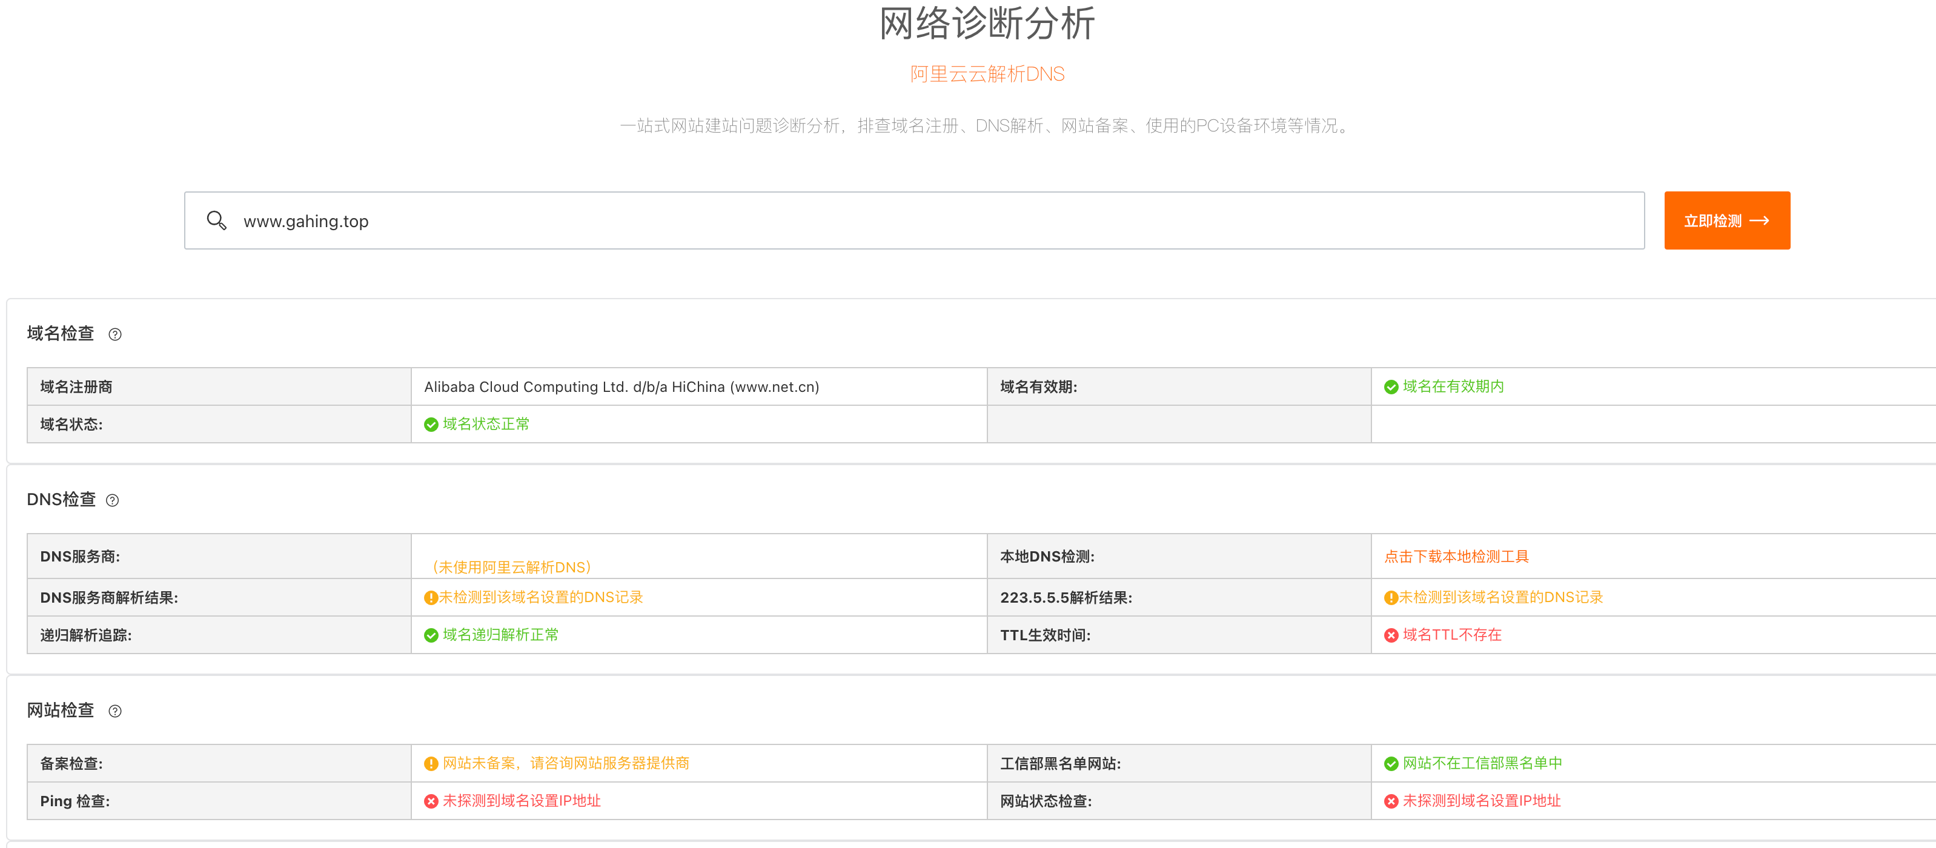The image size is (1936, 848).
Task: Click help icon next to DNS检查
Action: [x=112, y=501]
